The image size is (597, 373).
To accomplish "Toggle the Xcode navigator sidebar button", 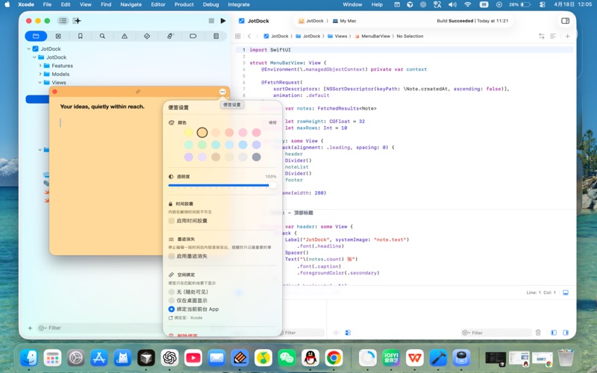I will 63,21.
